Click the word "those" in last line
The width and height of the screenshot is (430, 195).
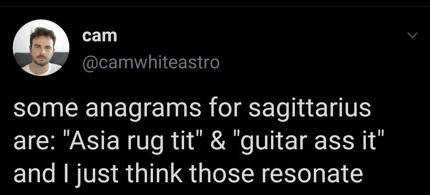click(x=222, y=174)
